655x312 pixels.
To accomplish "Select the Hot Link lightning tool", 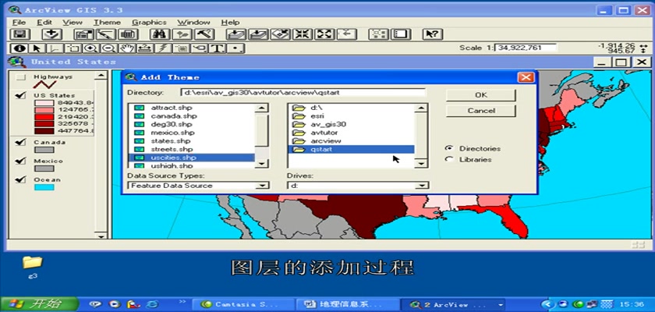I will coord(162,48).
